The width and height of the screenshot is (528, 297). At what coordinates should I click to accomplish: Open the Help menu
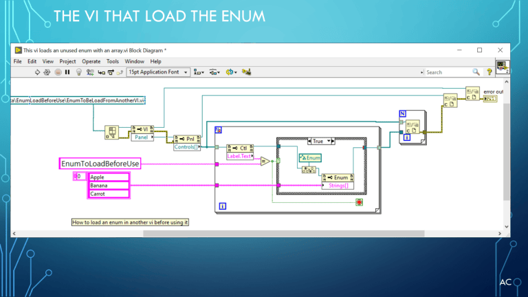click(x=155, y=61)
